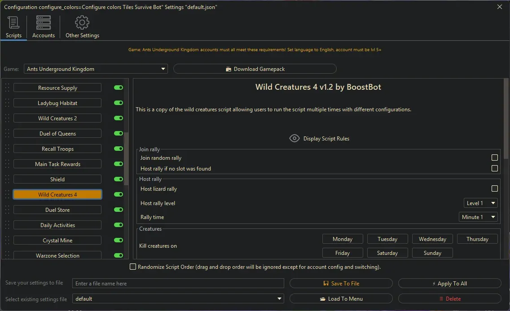This screenshot has width=510, height=311.
Task: Select the Duel of Queens script
Action: 57,134
